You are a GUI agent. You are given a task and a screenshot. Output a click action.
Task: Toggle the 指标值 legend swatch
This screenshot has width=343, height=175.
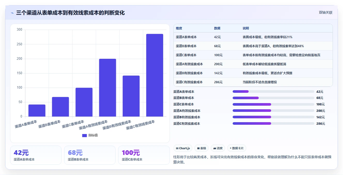point(85,135)
